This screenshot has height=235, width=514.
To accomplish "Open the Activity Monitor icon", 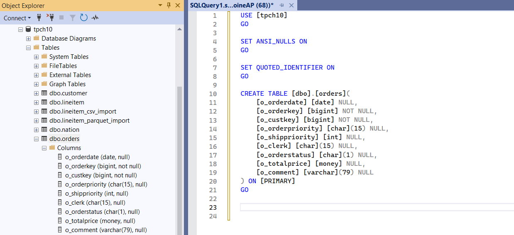I will 95,18.
